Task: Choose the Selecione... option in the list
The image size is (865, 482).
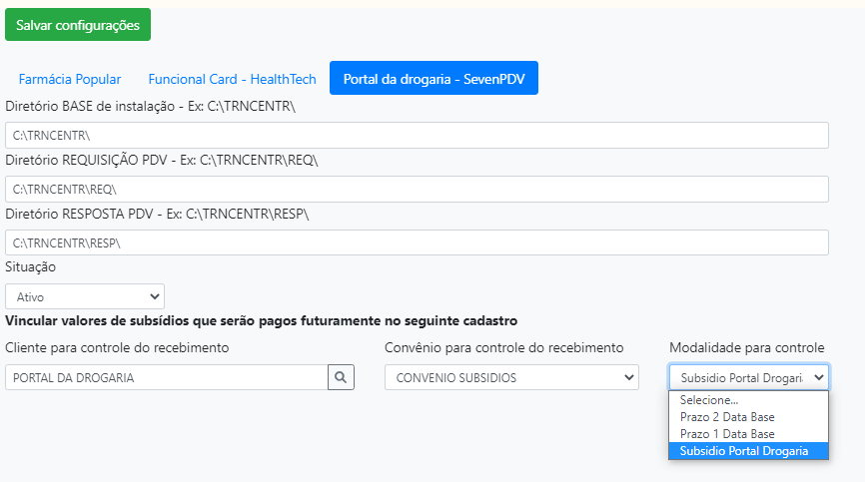Action: (709, 399)
